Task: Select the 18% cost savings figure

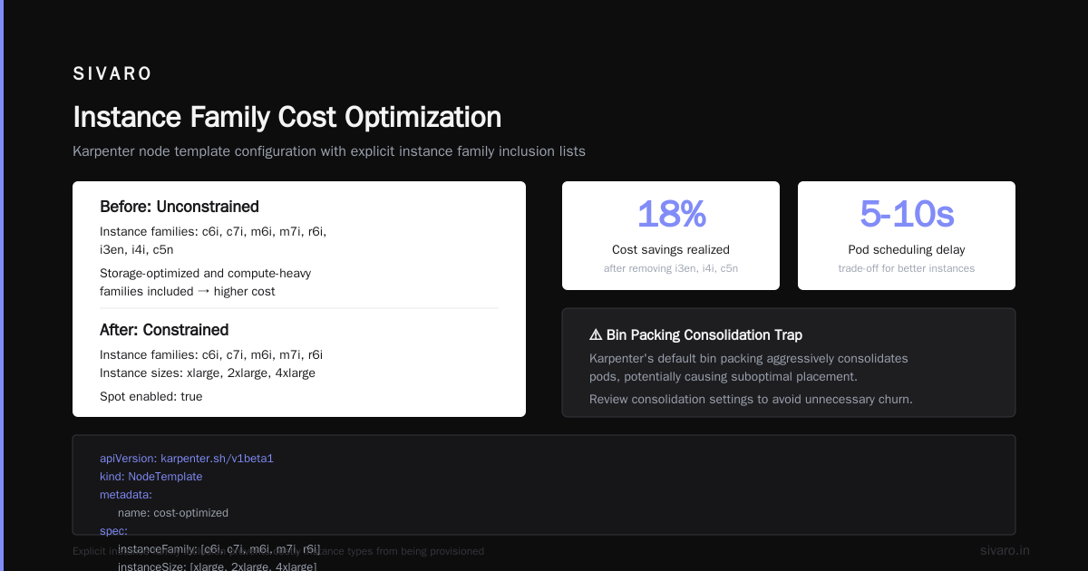Action: 671,214
